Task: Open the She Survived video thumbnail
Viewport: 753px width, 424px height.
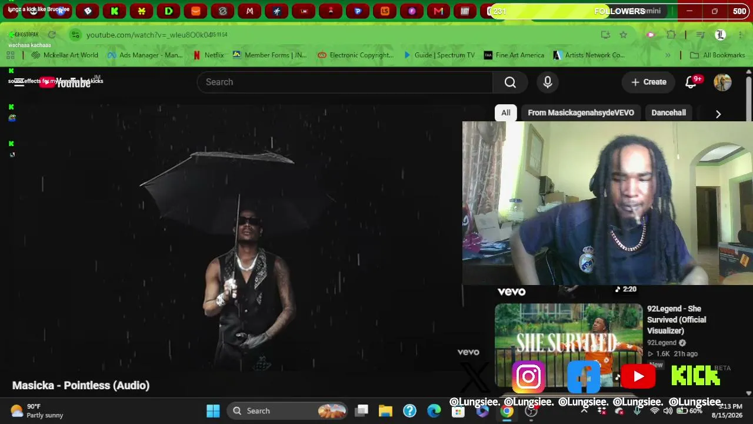Action: click(x=568, y=345)
